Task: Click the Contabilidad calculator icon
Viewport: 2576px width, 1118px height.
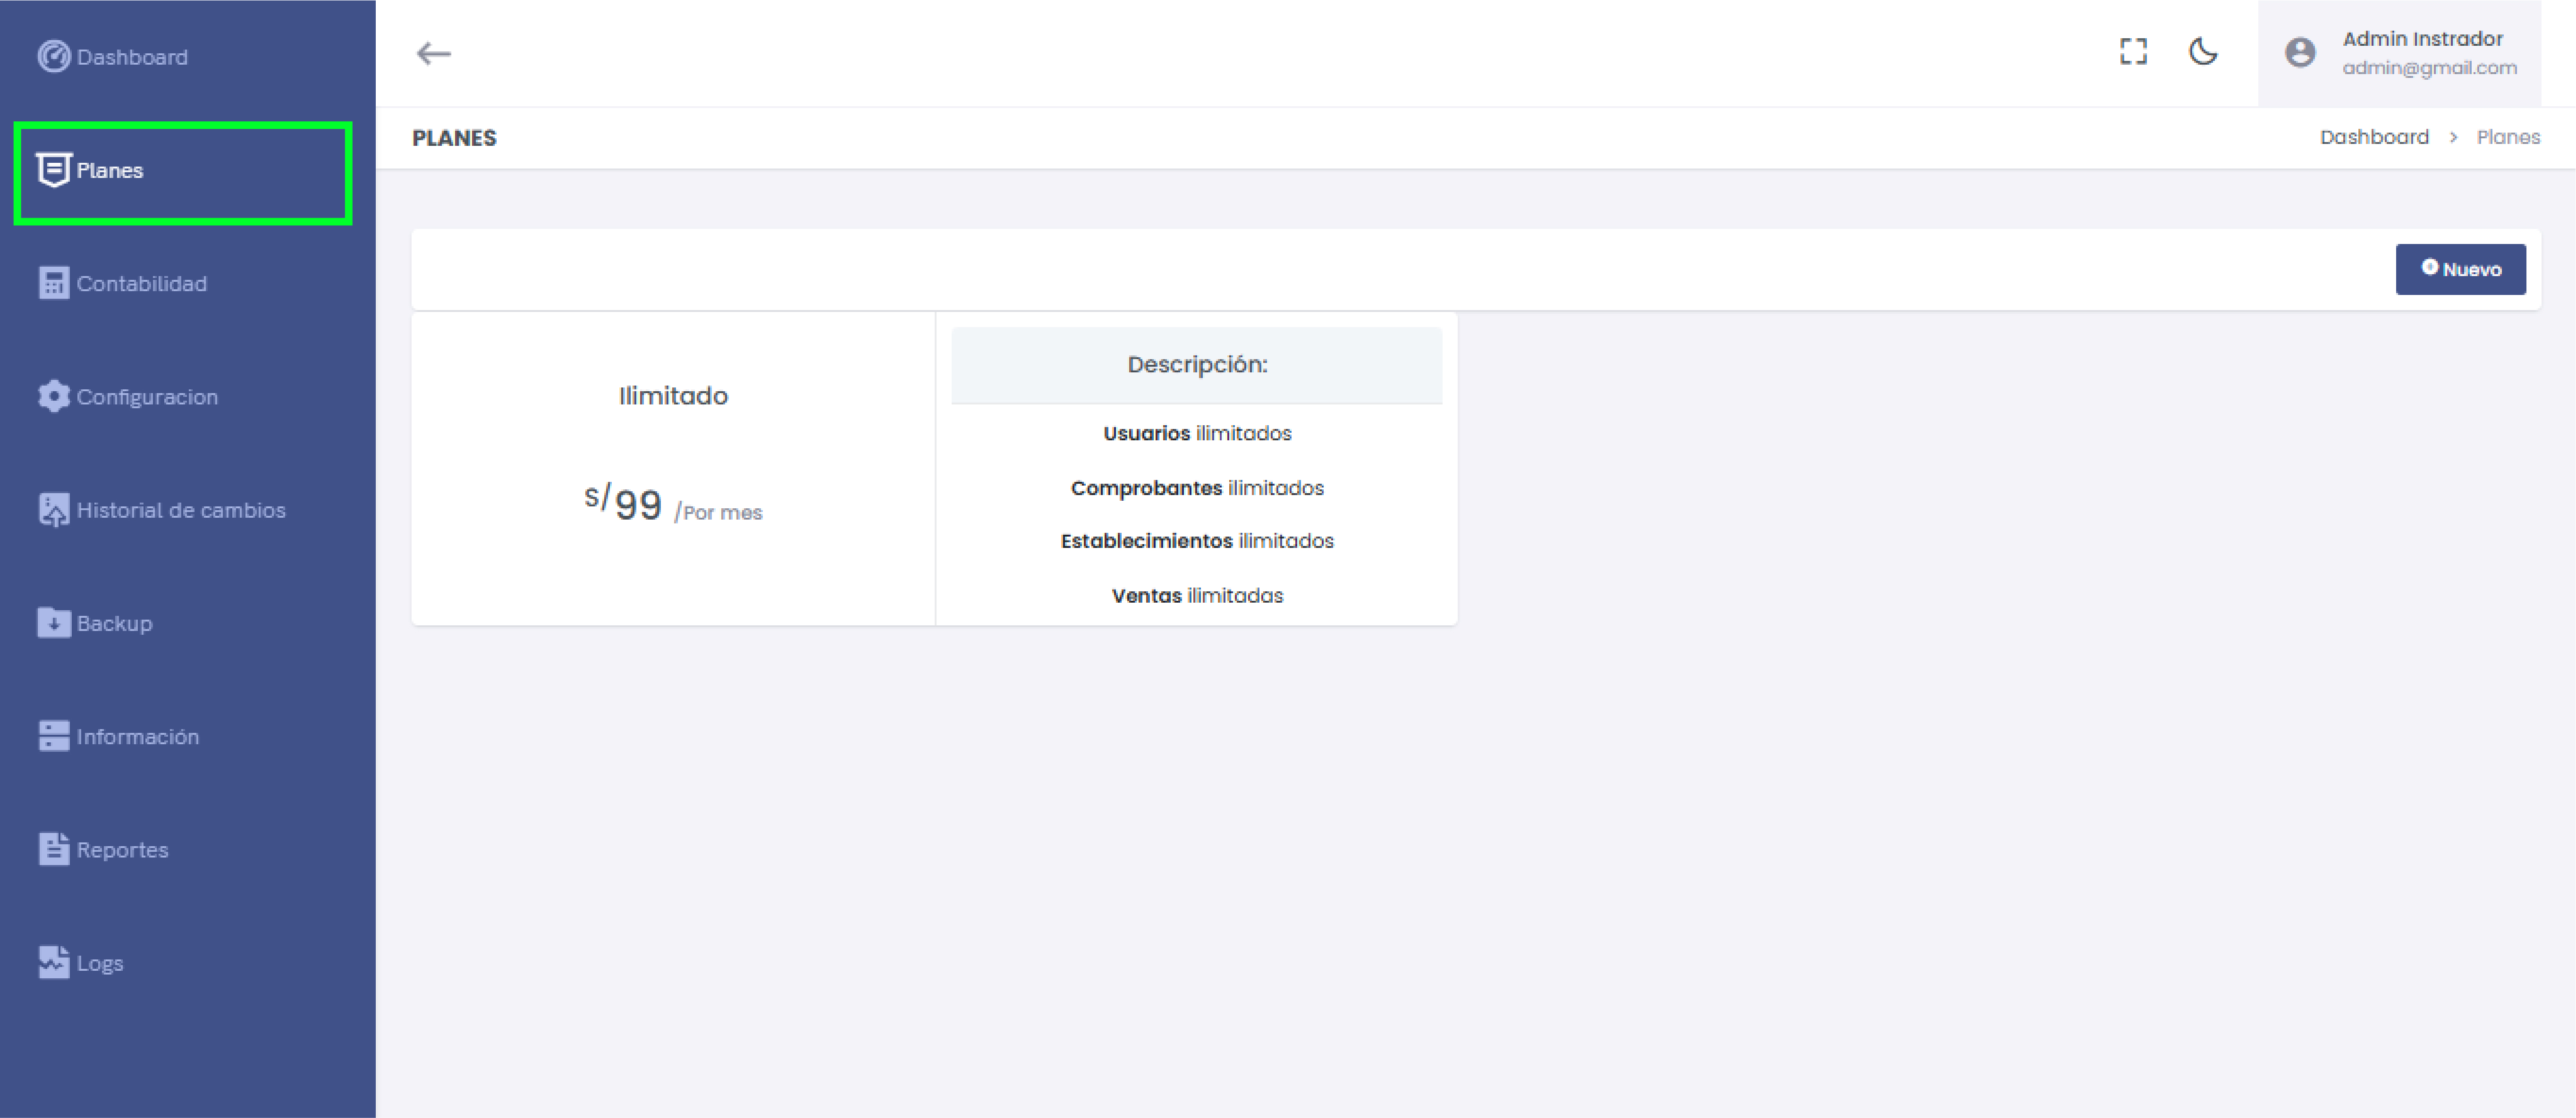Action: point(53,283)
